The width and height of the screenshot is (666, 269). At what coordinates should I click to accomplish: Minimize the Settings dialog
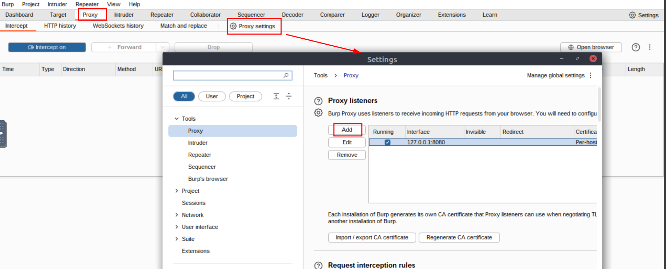coord(562,59)
